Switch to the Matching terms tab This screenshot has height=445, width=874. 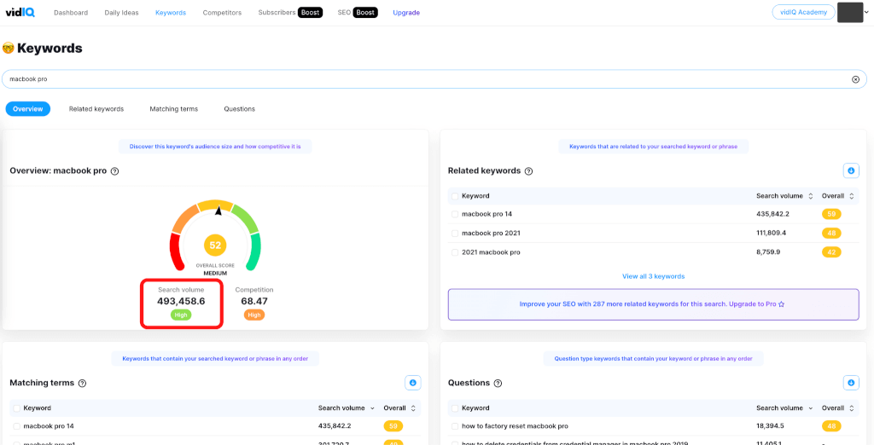173,109
